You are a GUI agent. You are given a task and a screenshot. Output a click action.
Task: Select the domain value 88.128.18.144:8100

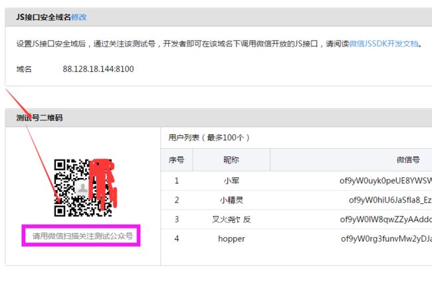[98, 69]
